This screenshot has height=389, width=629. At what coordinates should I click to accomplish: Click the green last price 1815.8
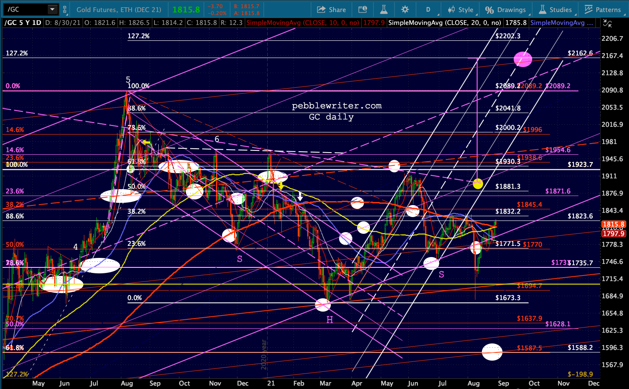tap(186, 9)
